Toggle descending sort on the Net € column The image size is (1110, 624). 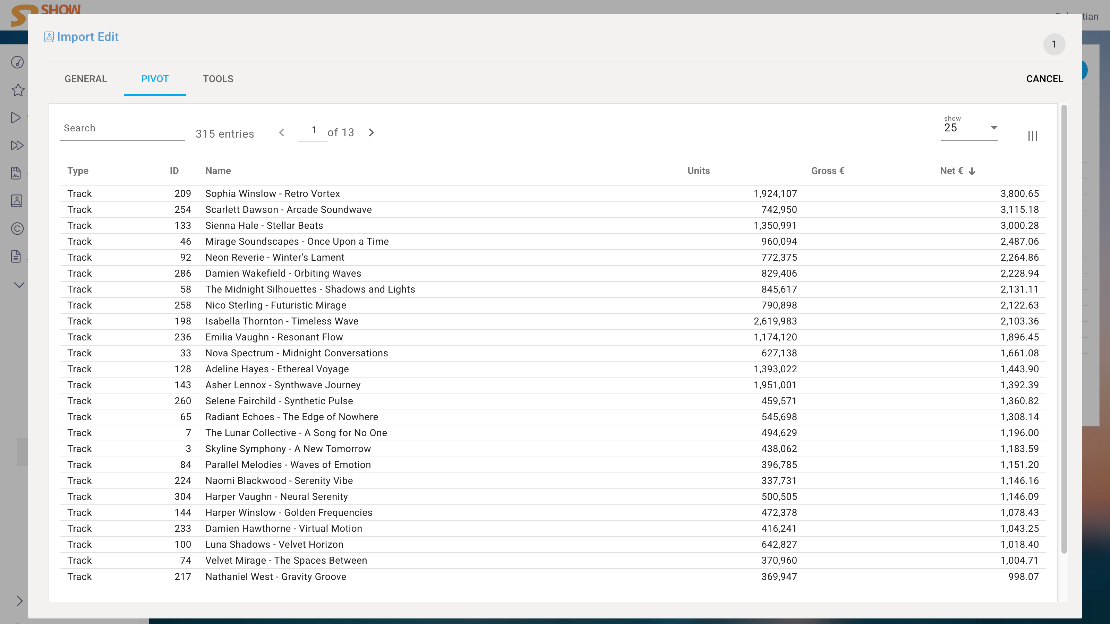pyautogui.click(x=972, y=171)
